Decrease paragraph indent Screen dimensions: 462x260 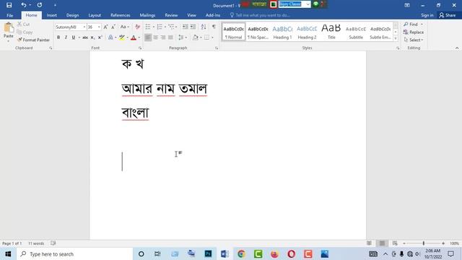[185, 27]
